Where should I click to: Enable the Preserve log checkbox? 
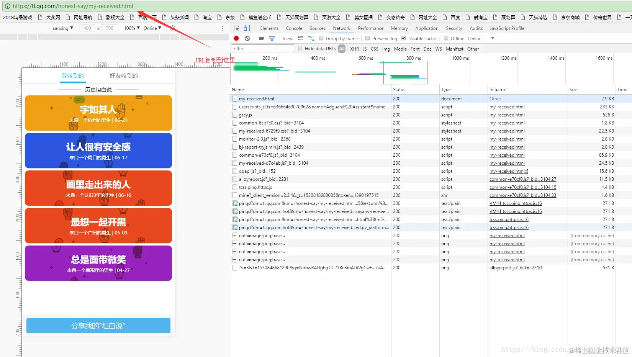[x=368, y=38]
